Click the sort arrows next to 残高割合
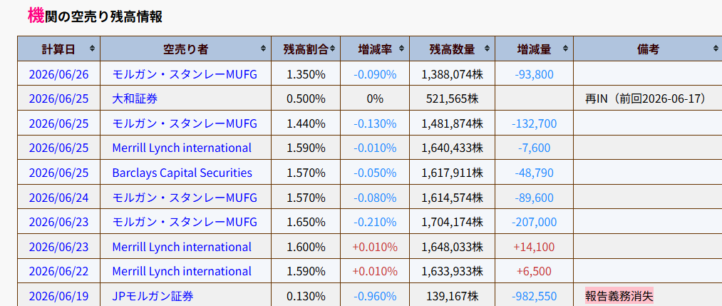The height and width of the screenshot is (306, 722). click(332, 49)
